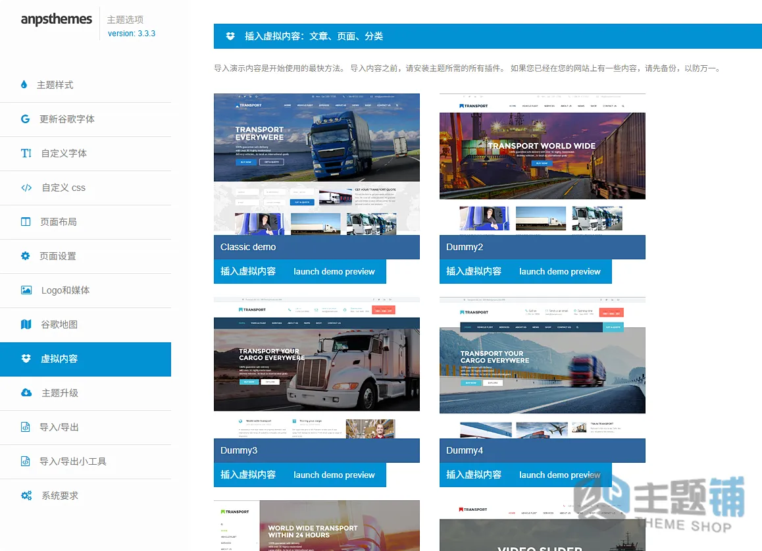Click the World Wide Transport demo thumbnail
The height and width of the screenshot is (551, 762).
click(x=317, y=526)
